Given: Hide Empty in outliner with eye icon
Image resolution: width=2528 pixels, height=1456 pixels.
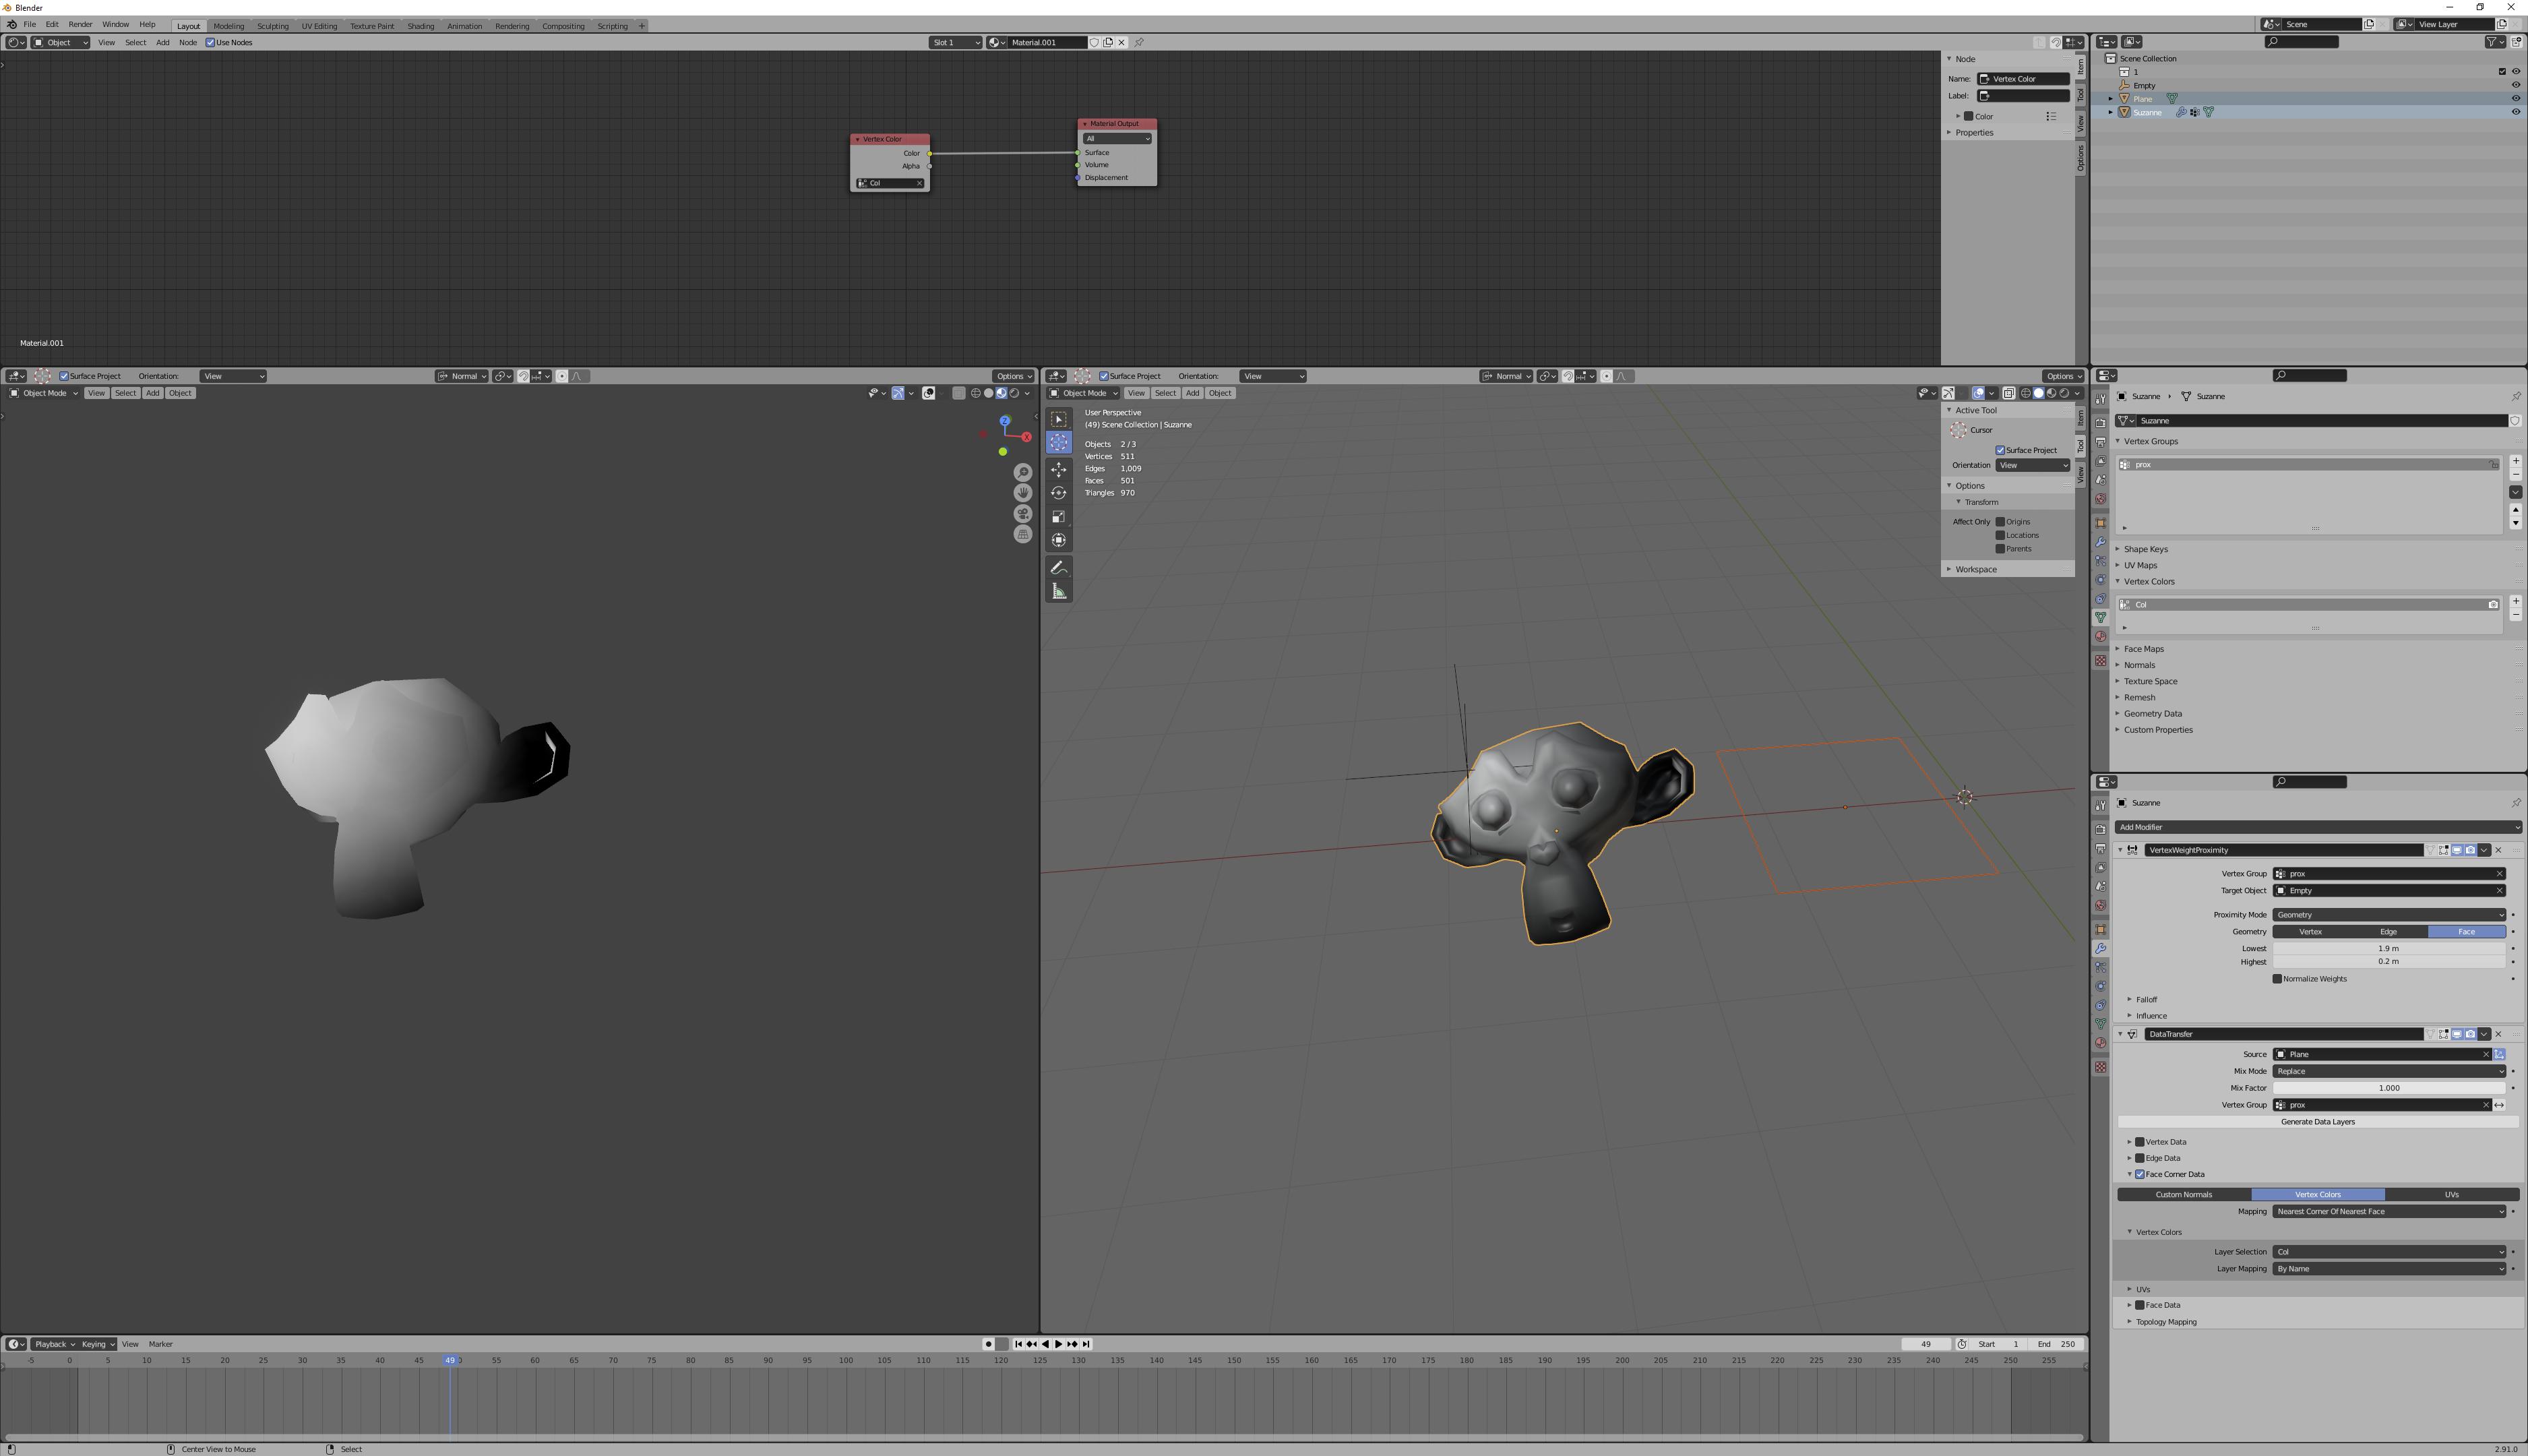Looking at the screenshot, I should coord(2516,85).
